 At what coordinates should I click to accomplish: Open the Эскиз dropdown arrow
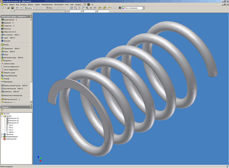(55, 8)
